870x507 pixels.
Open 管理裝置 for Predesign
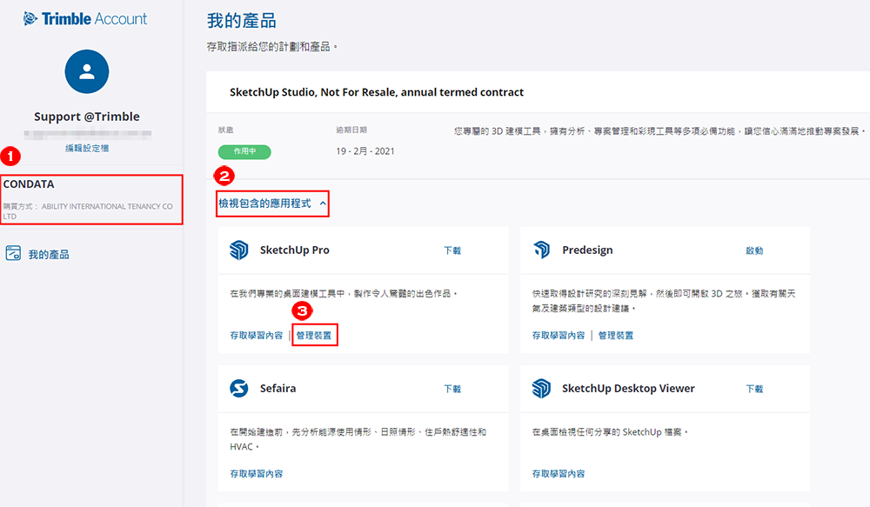point(616,335)
